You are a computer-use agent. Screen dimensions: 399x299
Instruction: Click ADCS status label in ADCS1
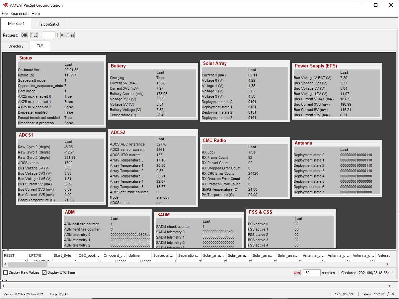click(28, 163)
